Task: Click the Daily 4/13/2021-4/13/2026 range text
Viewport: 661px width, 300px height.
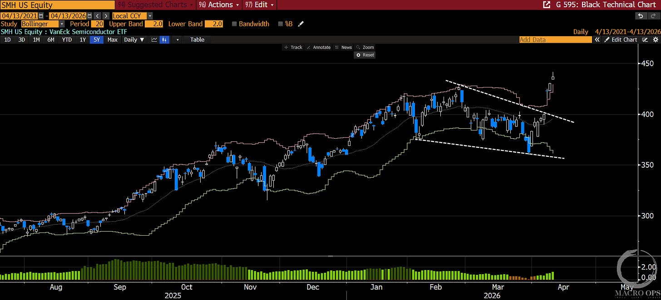Action: pos(616,32)
